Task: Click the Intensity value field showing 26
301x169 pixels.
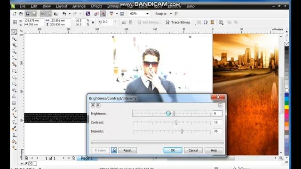Action: click(217, 131)
